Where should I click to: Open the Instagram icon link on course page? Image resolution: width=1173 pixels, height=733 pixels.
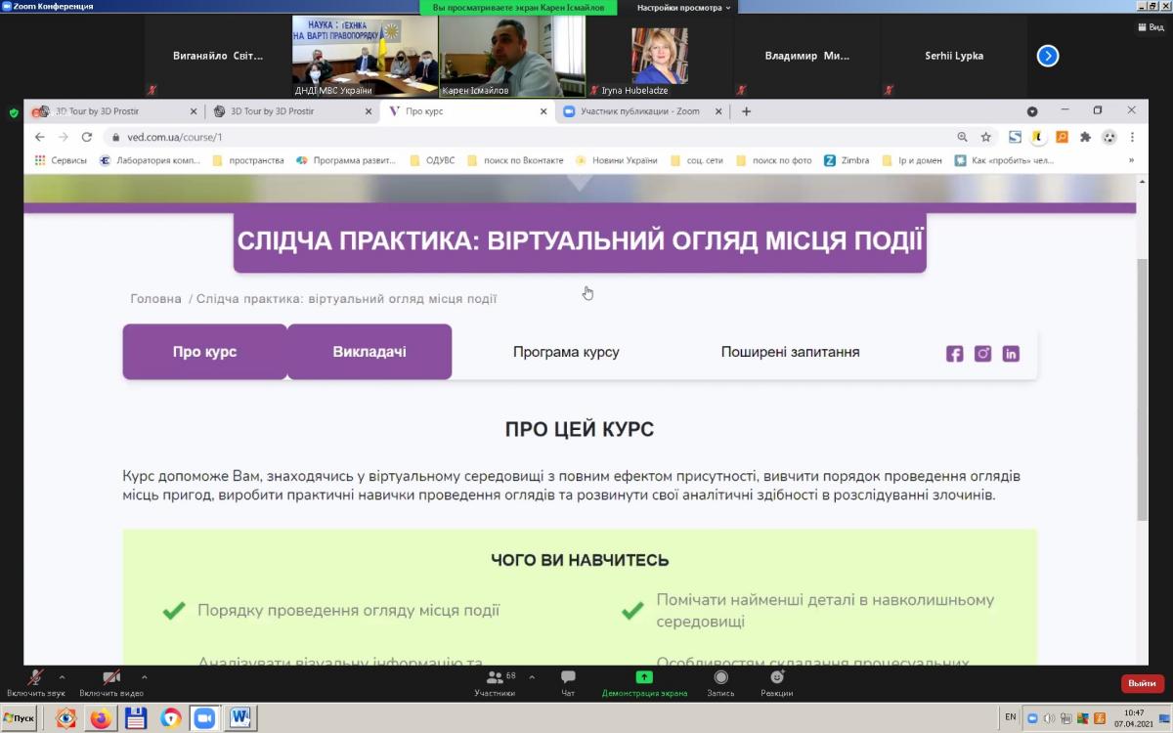click(982, 354)
